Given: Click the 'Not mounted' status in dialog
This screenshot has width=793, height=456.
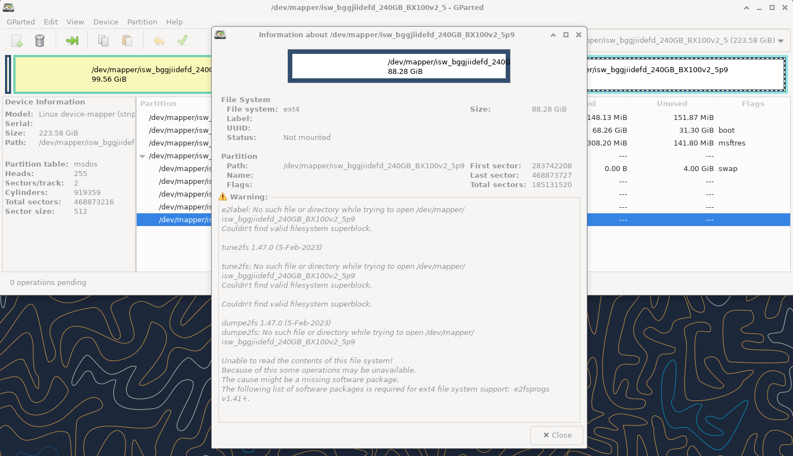Looking at the screenshot, I should click(307, 138).
